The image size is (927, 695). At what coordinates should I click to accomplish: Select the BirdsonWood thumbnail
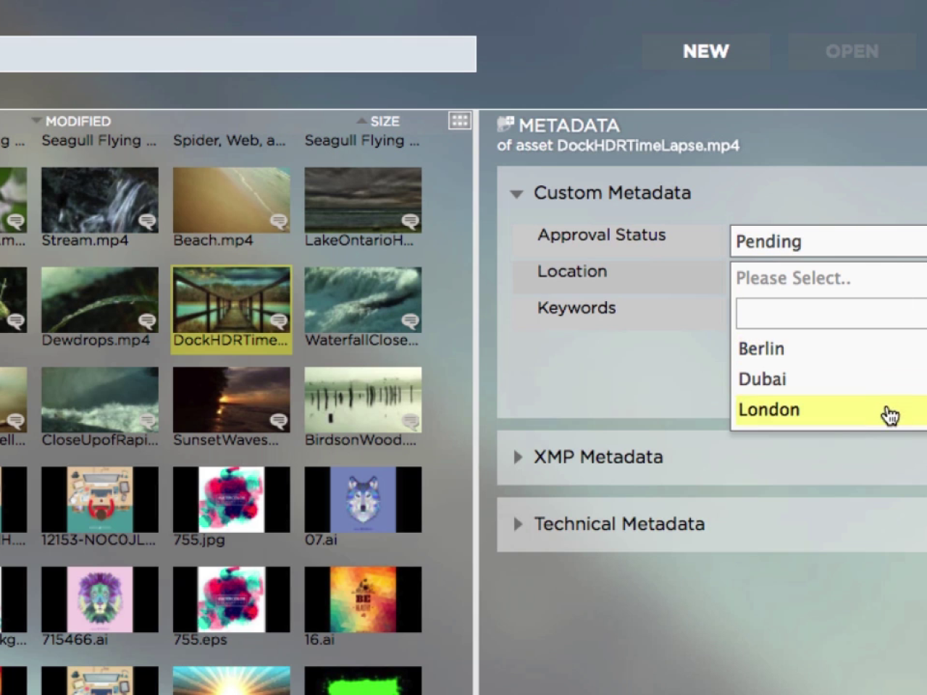click(x=363, y=400)
